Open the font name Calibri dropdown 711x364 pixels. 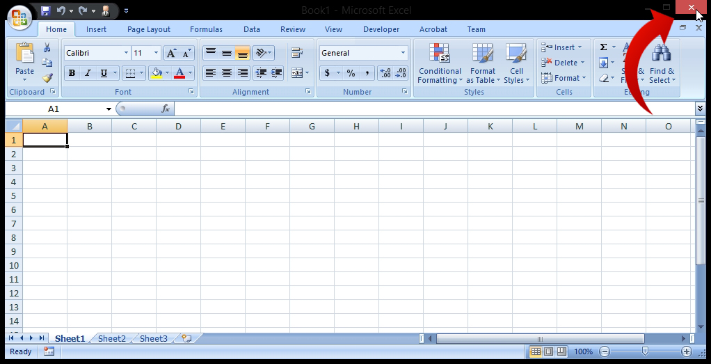[x=126, y=53]
